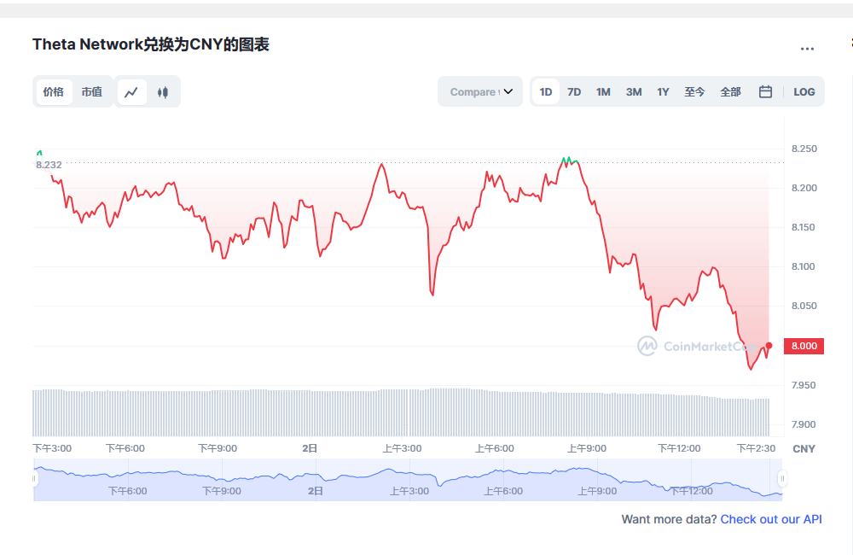Click the 8.232 opening price label

(x=49, y=165)
